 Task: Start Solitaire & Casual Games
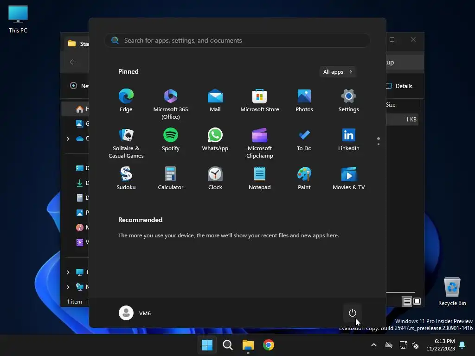click(126, 143)
